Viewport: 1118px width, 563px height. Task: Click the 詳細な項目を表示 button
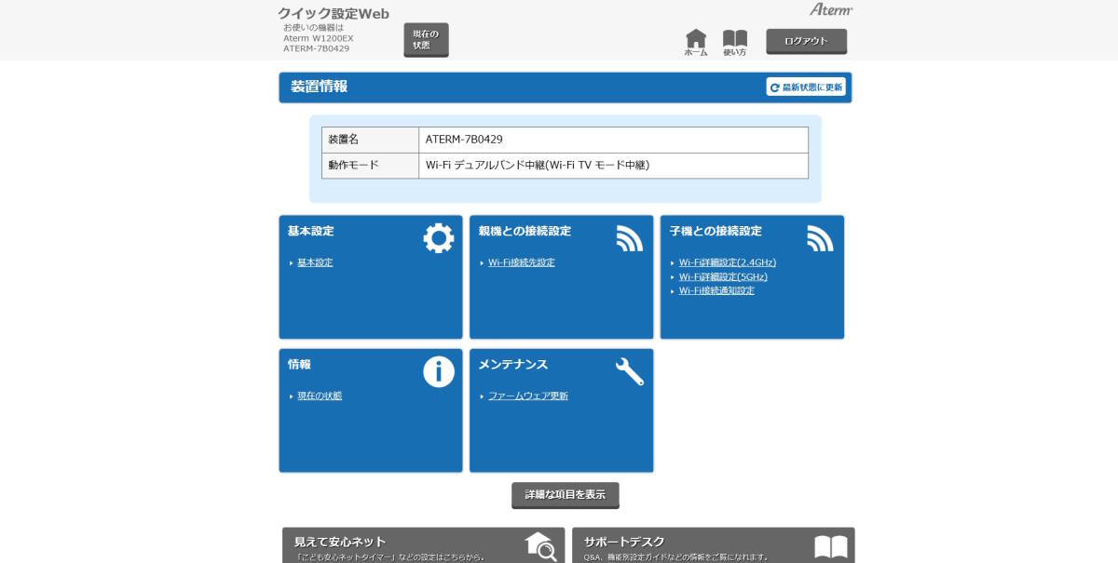click(564, 495)
